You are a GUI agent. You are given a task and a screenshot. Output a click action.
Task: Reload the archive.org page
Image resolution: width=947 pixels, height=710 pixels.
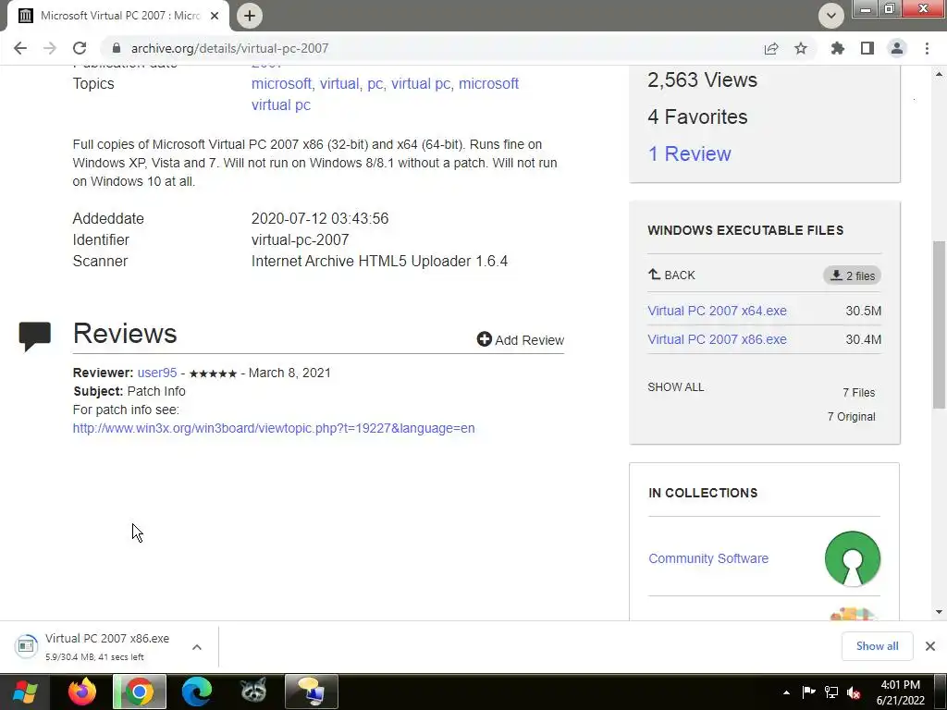[80, 48]
